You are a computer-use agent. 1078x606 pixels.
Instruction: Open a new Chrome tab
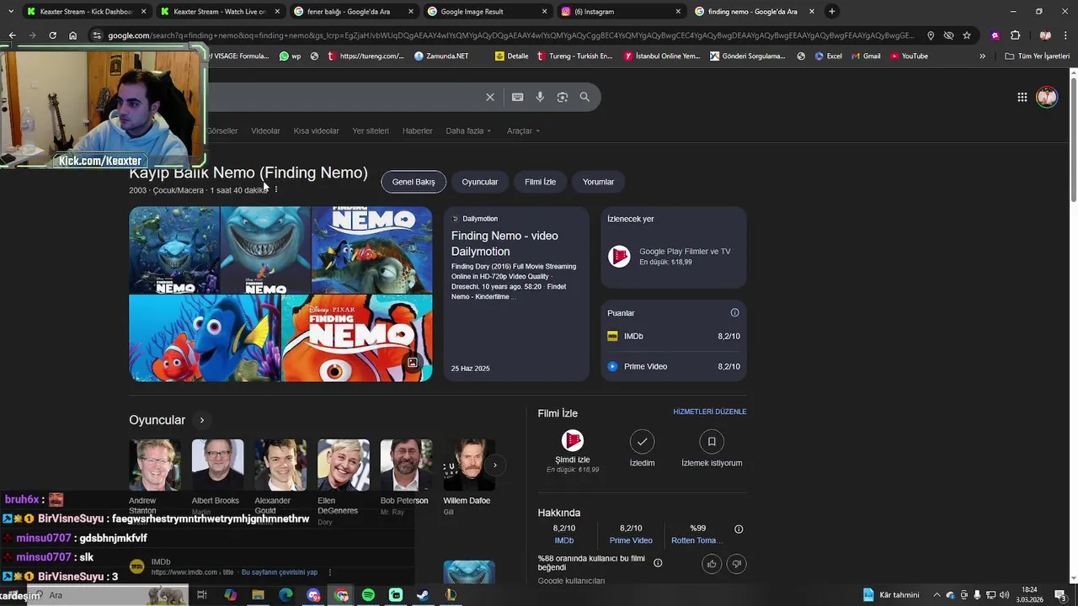pyautogui.click(x=832, y=11)
